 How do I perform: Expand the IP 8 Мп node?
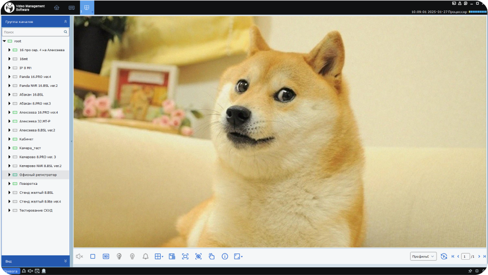pyautogui.click(x=10, y=68)
